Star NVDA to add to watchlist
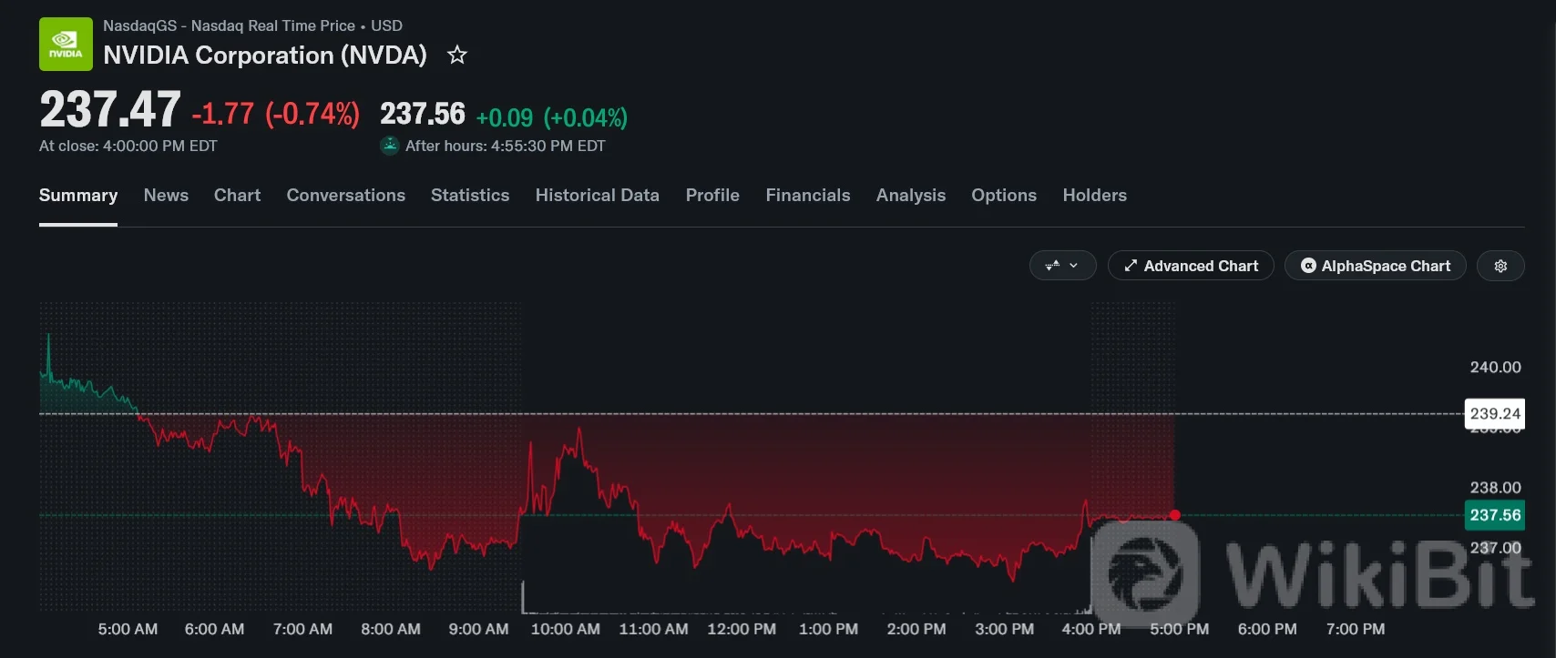Viewport: 1556px width, 658px height. (x=457, y=56)
